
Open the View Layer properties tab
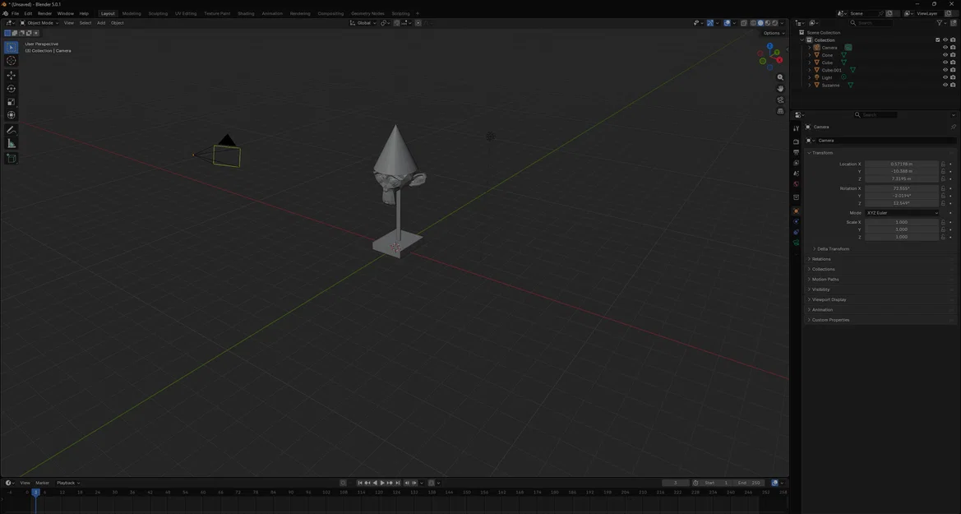pyautogui.click(x=796, y=163)
